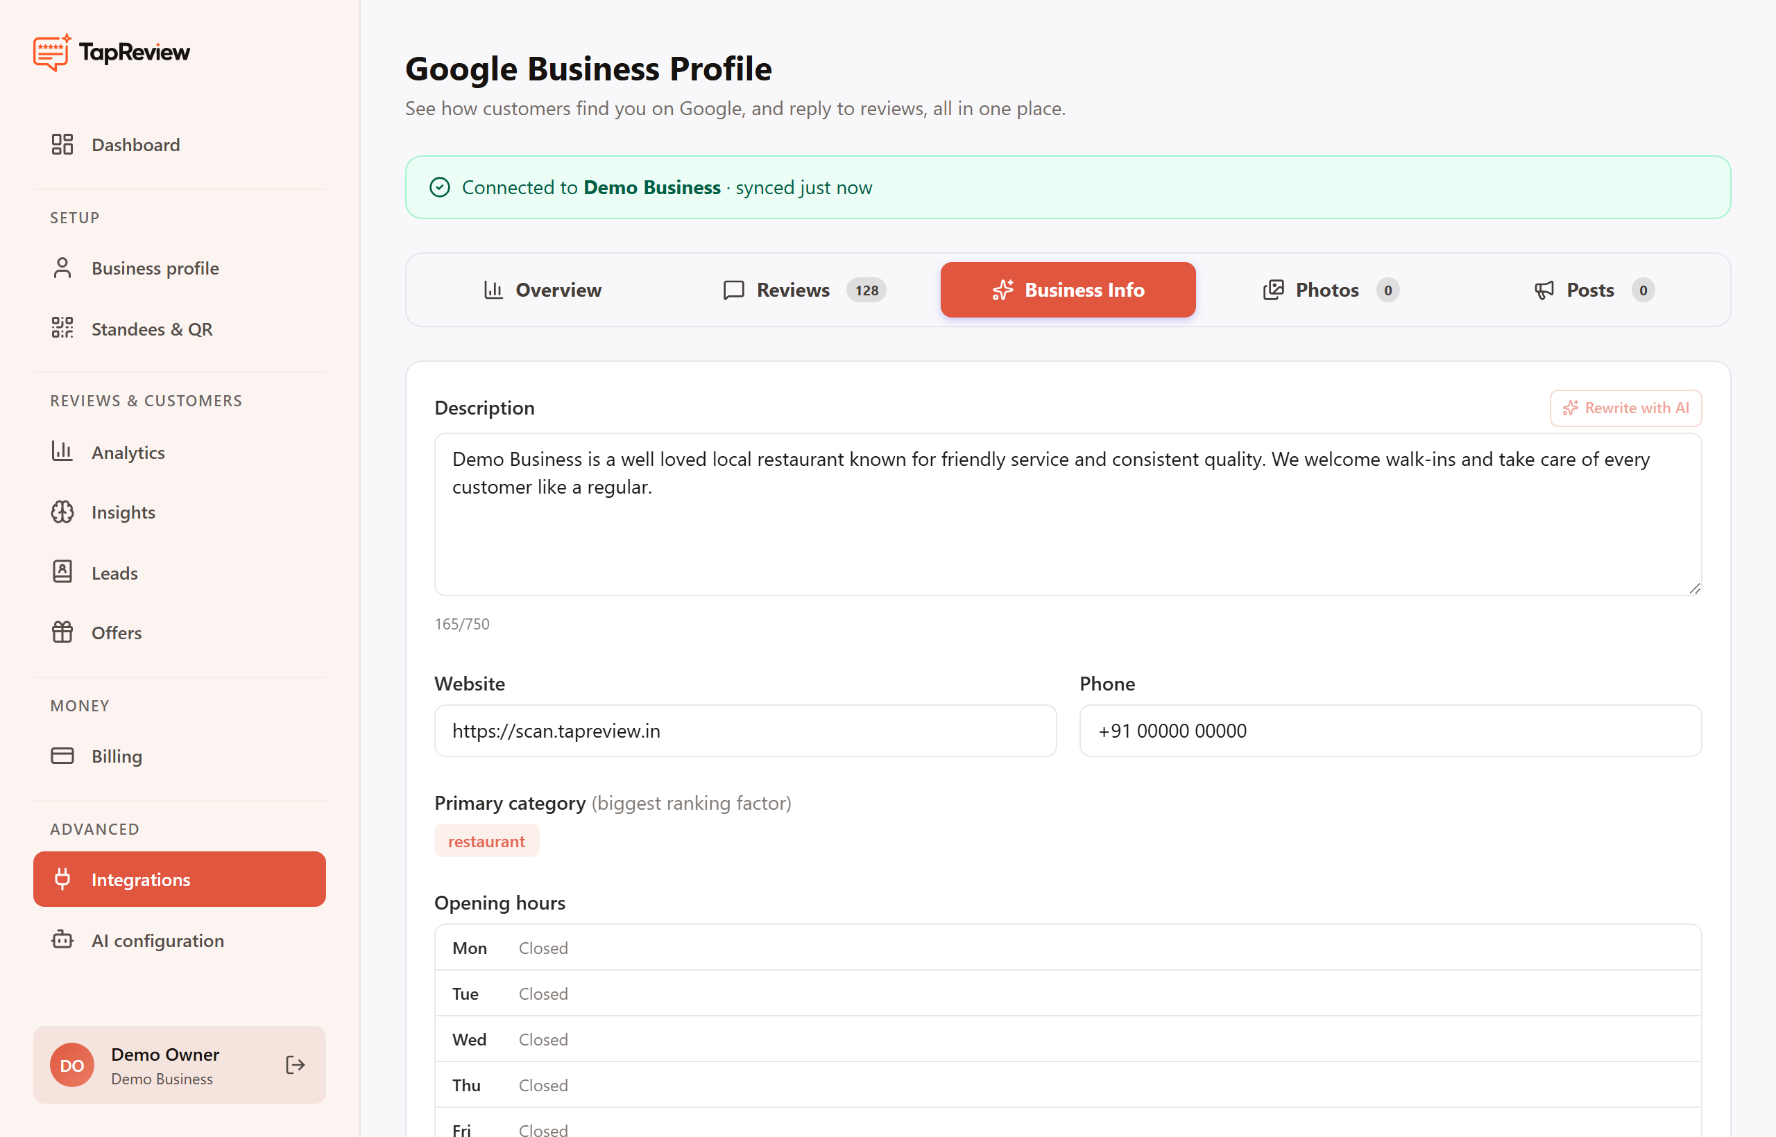Click the Business profile person icon
The width and height of the screenshot is (1776, 1137).
click(x=62, y=268)
